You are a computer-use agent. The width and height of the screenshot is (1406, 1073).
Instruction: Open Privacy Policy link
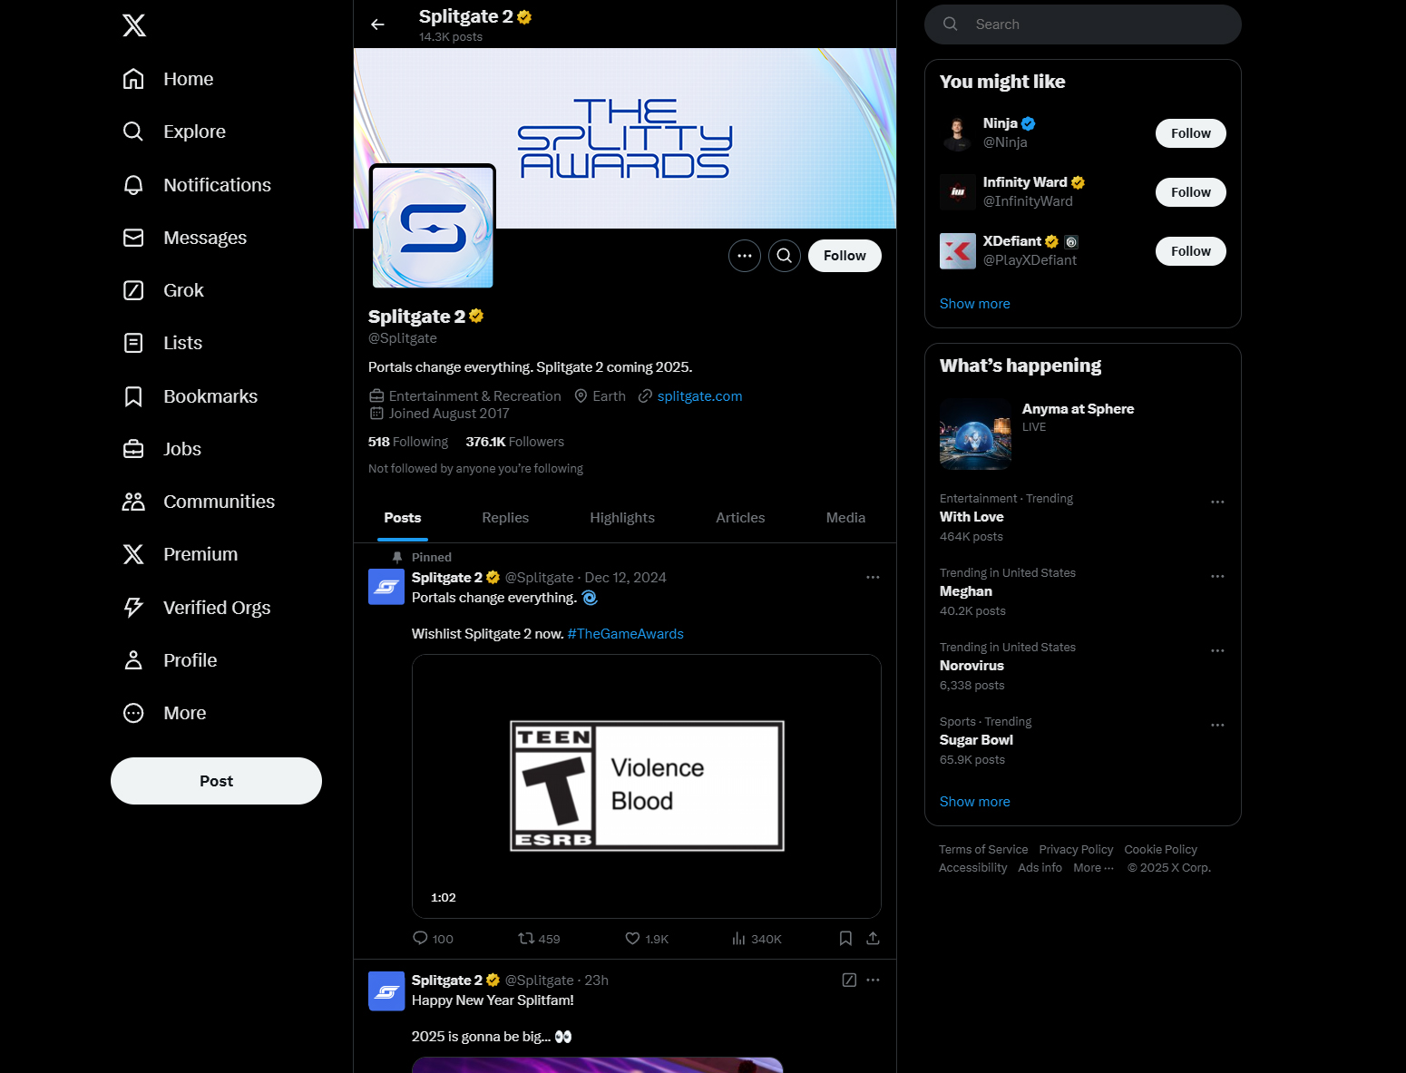pos(1076,850)
